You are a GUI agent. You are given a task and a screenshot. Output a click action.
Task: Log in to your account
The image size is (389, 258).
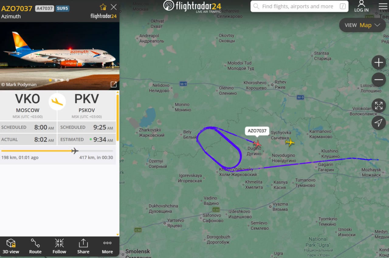coord(361,6)
